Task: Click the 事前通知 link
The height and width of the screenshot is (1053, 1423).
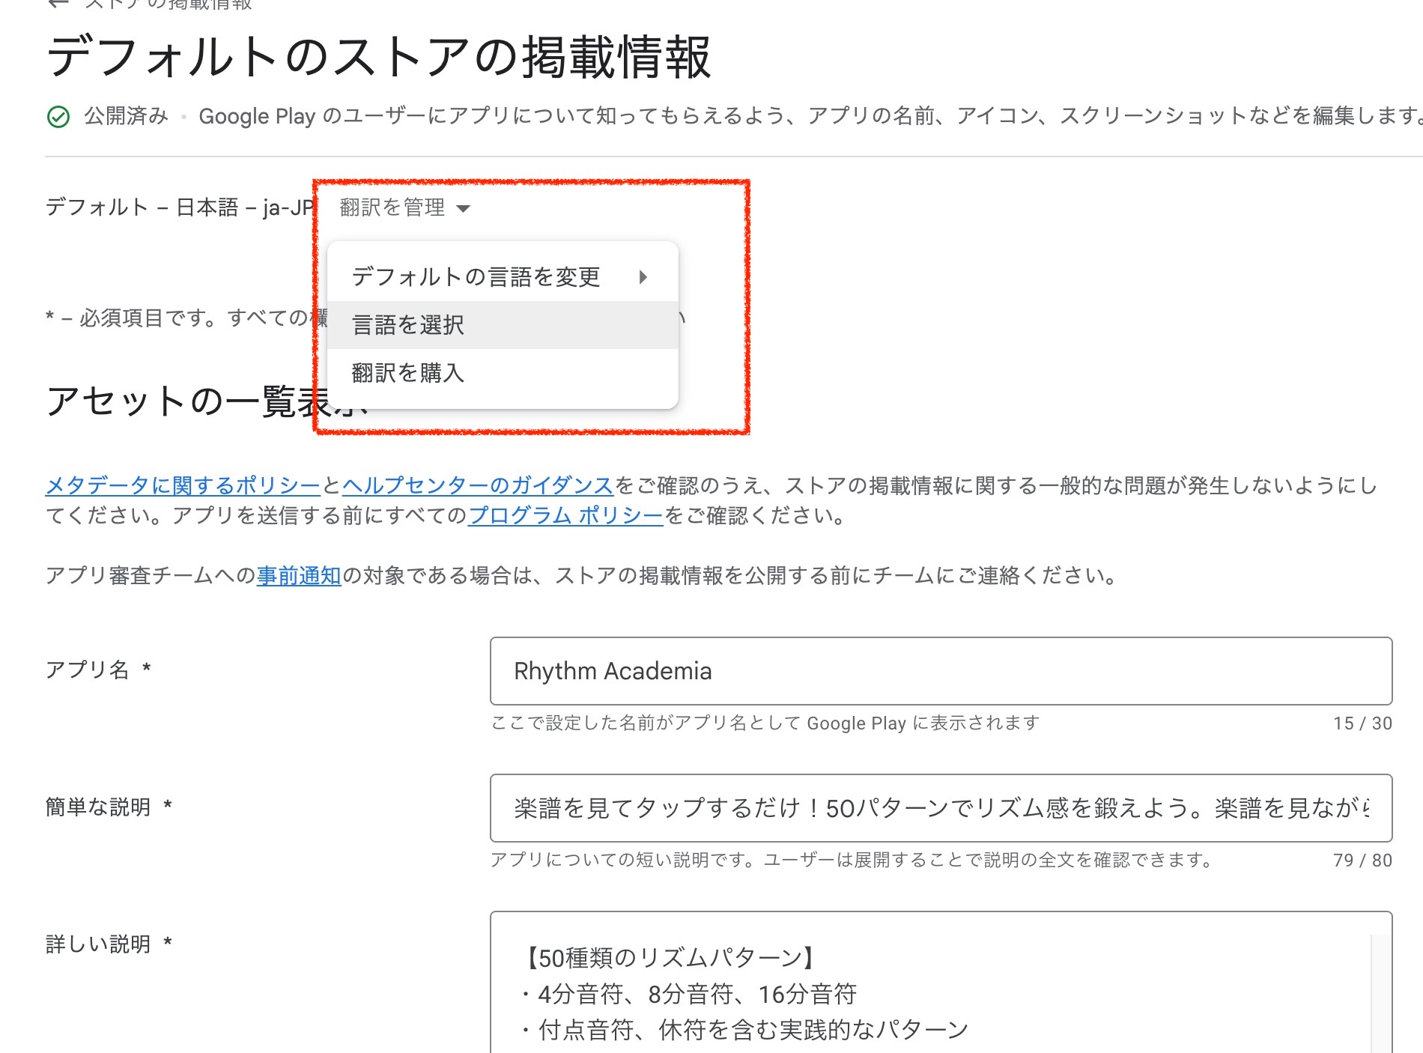Action: 299,576
